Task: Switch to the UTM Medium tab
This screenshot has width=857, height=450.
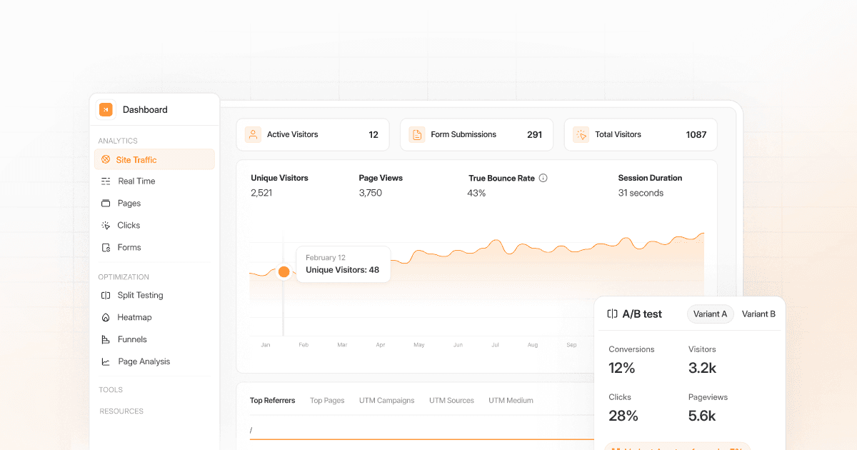Action: point(511,401)
